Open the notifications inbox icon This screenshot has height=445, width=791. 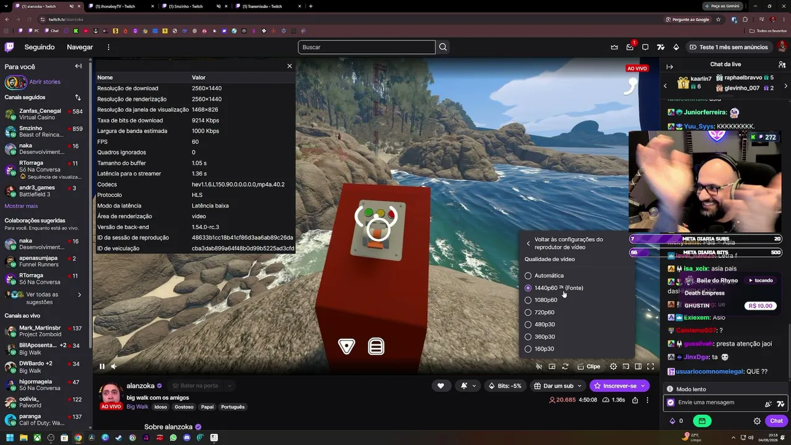pos(630,47)
